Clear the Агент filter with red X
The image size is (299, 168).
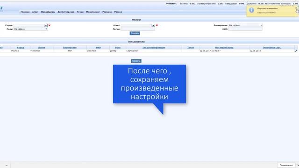tap(157, 25)
